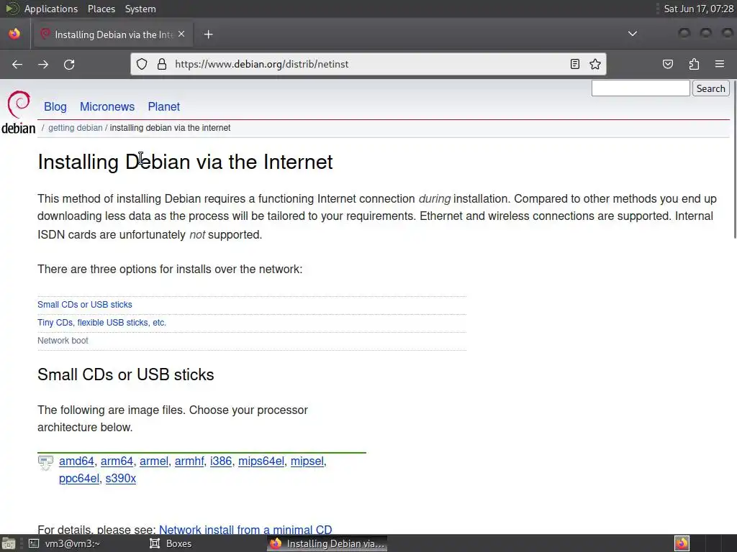Bookmark this page with the star icon

[x=595, y=64]
